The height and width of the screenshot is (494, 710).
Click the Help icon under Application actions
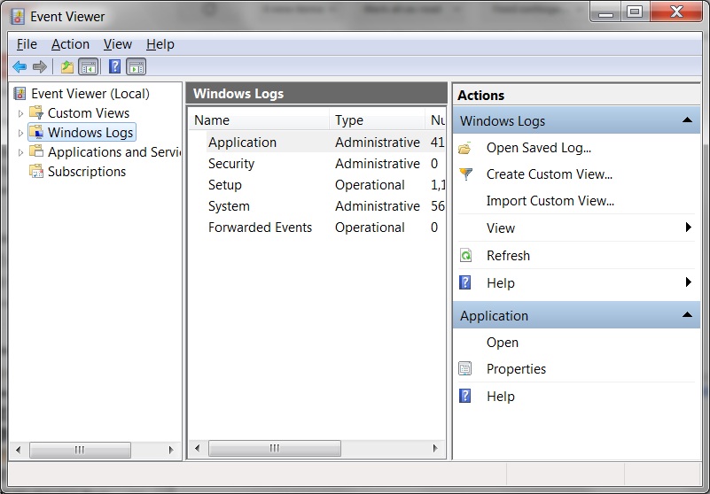tap(465, 396)
